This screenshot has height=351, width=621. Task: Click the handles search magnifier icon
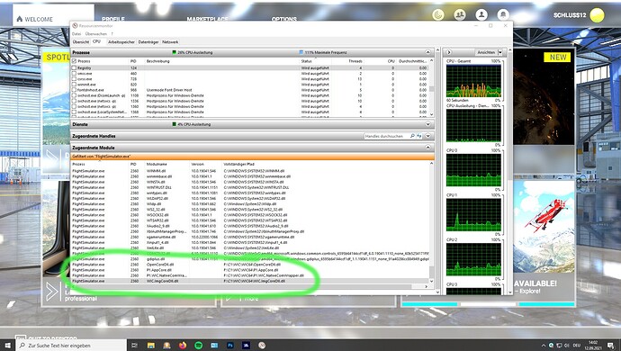(x=412, y=136)
